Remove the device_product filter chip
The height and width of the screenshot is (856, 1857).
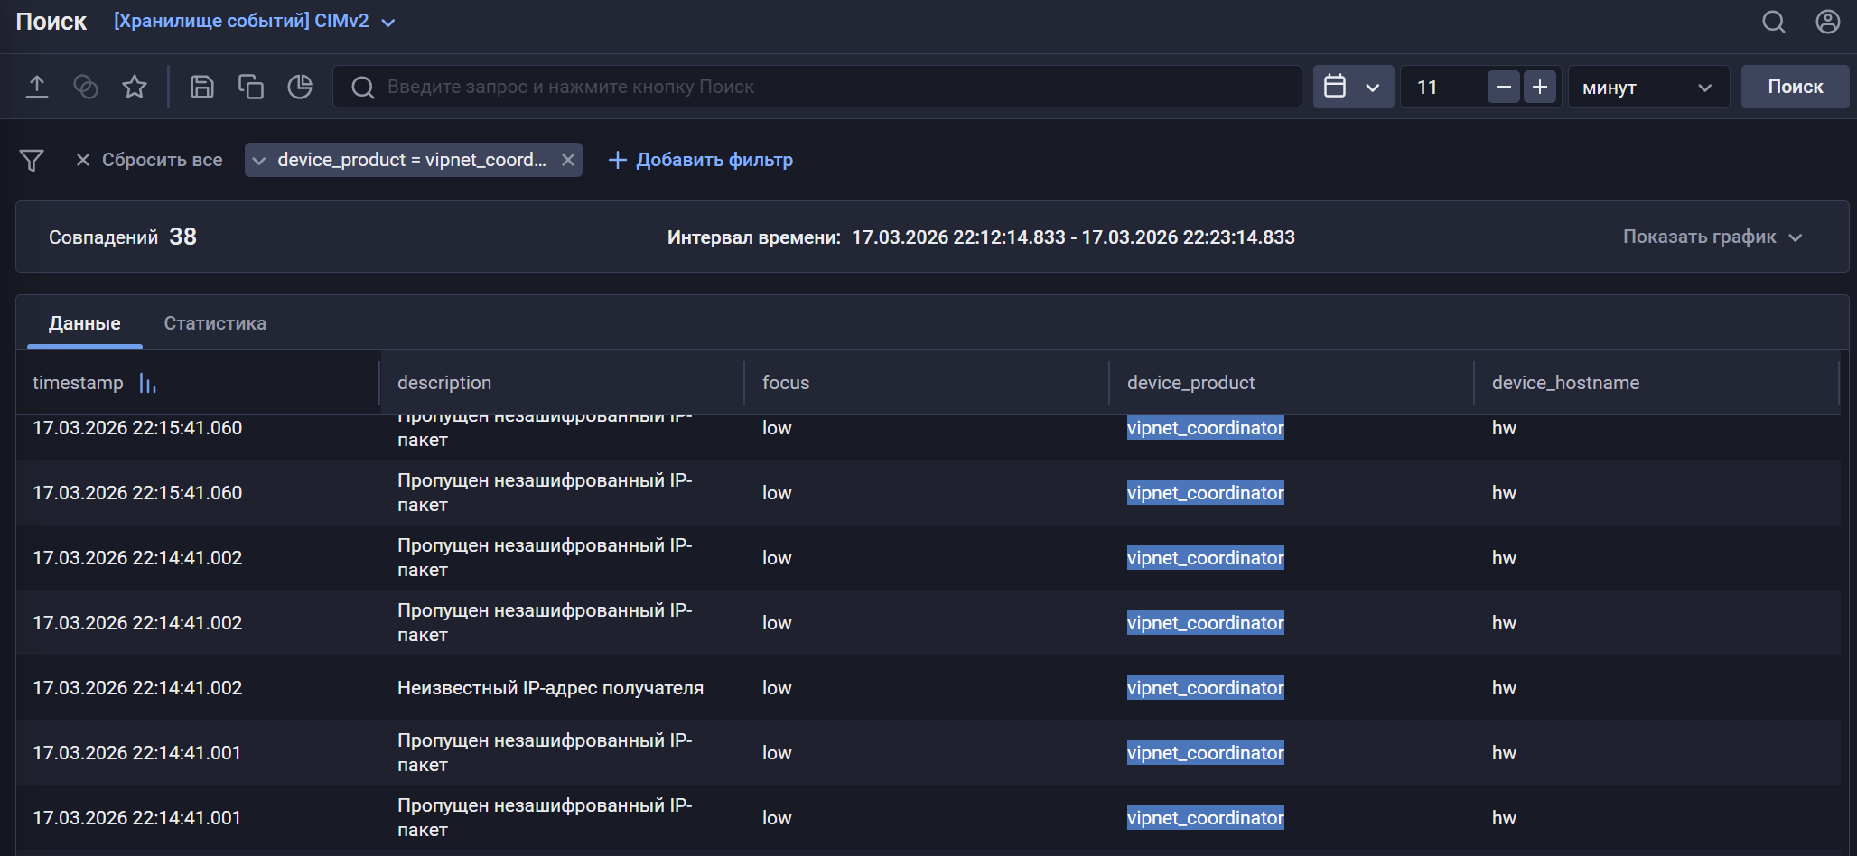[568, 160]
